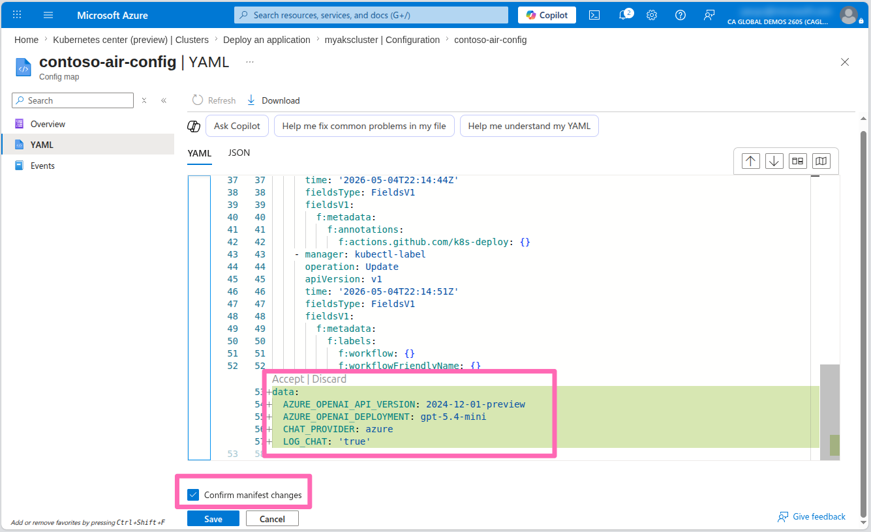Switch to the JSON tab
871x532 pixels.
click(239, 153)
